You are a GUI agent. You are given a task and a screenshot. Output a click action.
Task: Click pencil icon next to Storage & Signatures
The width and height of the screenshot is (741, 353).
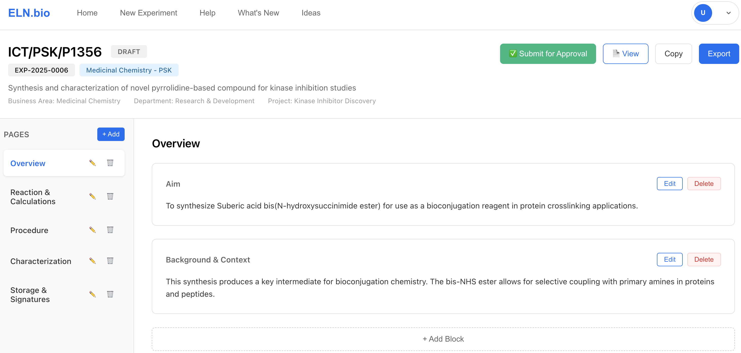coord(92,294)
